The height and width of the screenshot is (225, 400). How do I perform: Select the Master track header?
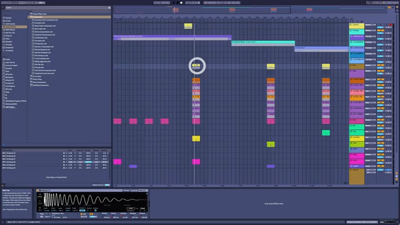coord(357,176)
